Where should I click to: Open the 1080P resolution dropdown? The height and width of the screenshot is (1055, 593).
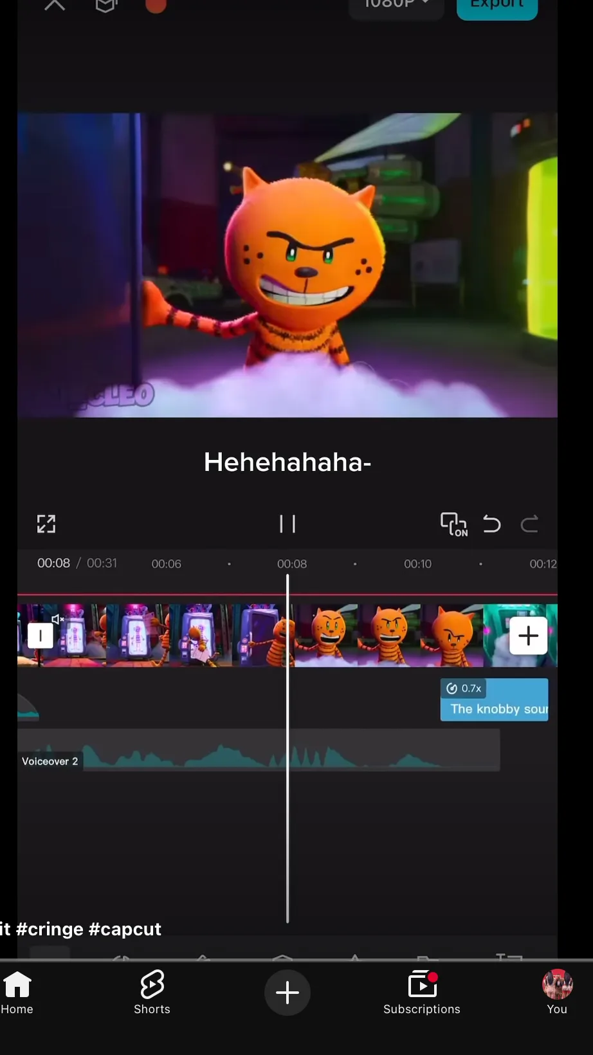point(396,6)
